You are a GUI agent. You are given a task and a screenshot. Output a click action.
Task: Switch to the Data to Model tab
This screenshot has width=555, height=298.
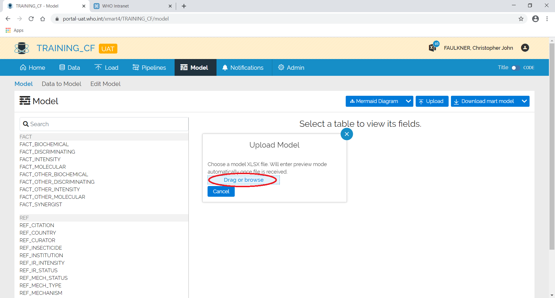pyautogui.click(x=61, y=84)
